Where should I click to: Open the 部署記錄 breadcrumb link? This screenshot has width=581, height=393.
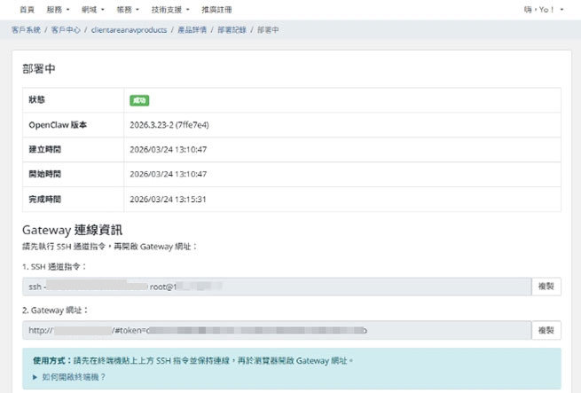tap(232, 29)
